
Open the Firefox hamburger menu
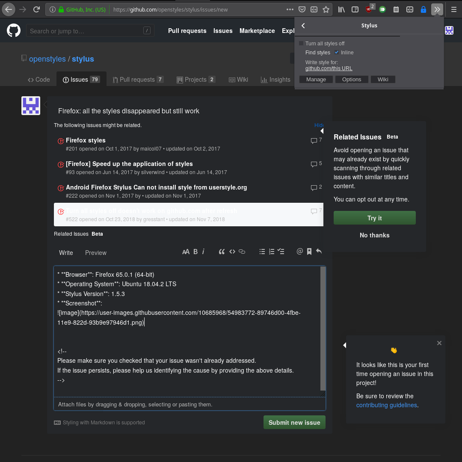coord(453,9)
